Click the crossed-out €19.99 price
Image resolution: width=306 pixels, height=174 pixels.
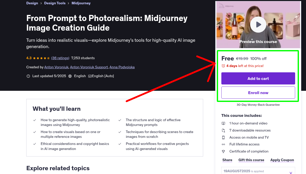(242, 59)
